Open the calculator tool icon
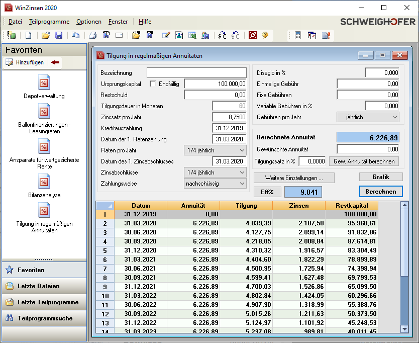The height and width of the screenshot is (343, 419). coord(298,35)
